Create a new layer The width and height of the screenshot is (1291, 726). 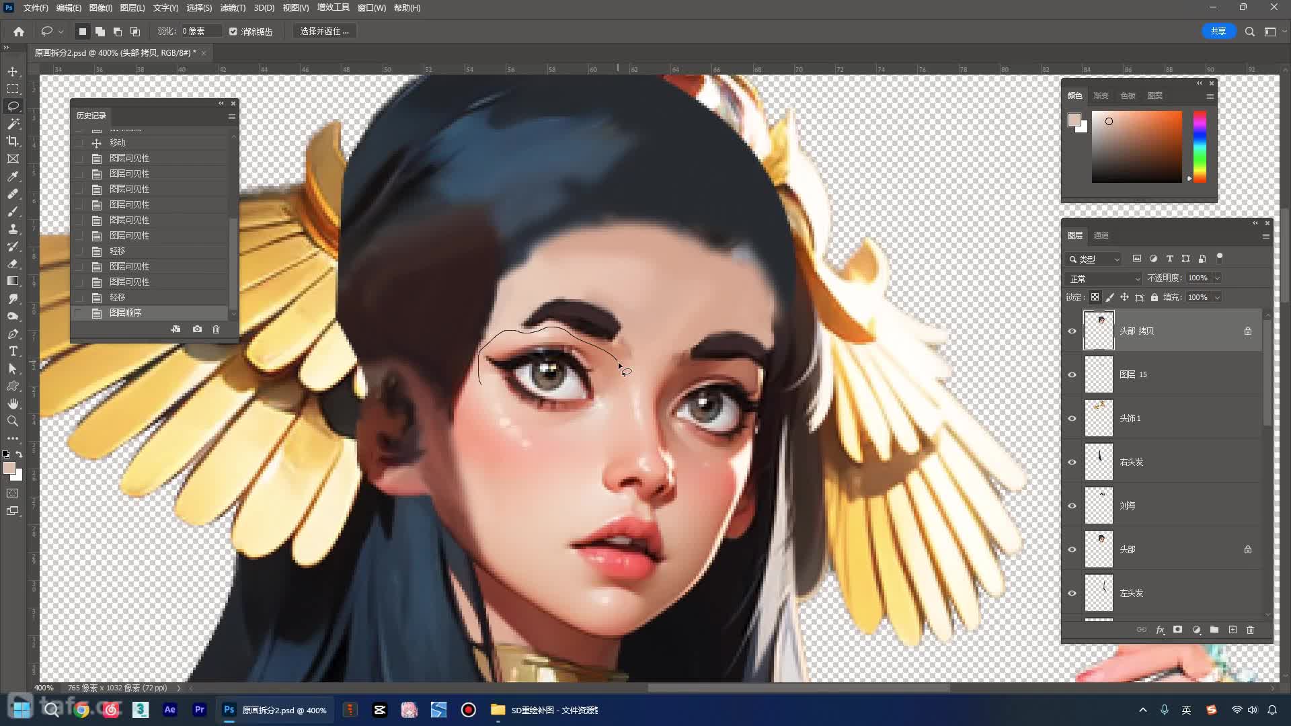[1233, 630]
